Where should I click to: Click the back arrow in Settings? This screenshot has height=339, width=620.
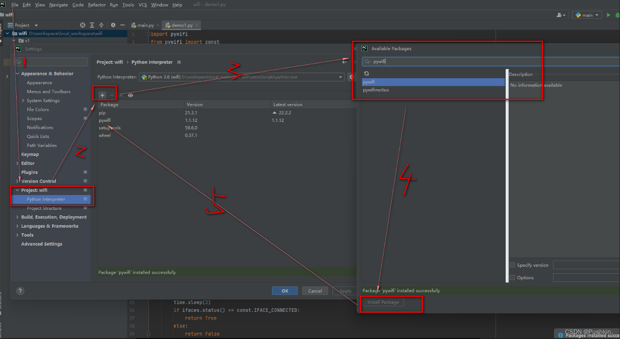point(344,62)
